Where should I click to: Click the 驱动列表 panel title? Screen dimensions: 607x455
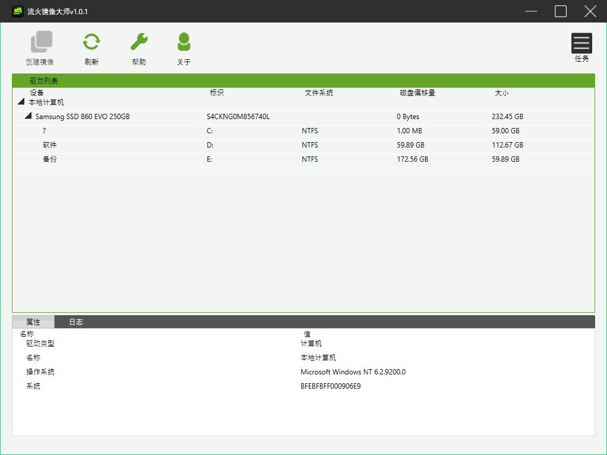[x=44, y=81]
